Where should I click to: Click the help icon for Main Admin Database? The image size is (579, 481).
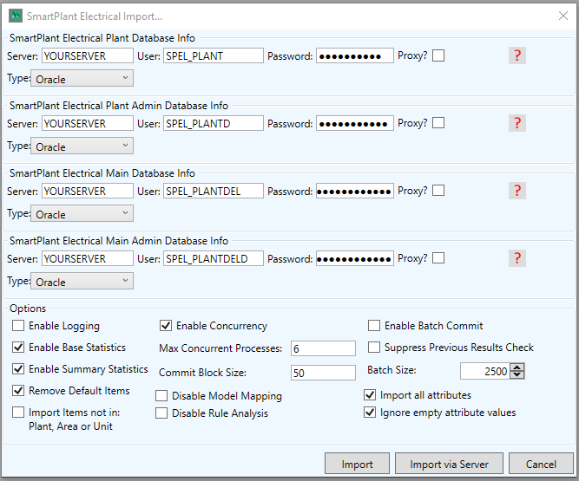point(517,258)
